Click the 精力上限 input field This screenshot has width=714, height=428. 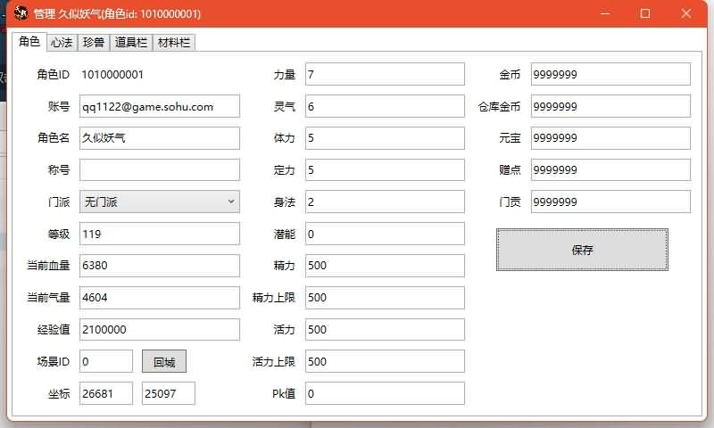pos(385,298)
